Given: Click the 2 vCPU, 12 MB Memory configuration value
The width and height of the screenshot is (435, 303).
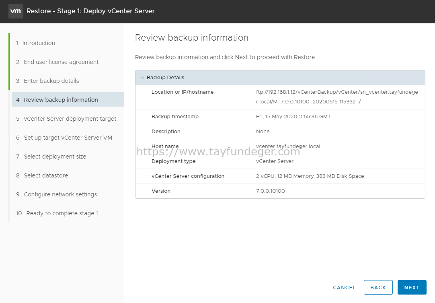Looking at the screenshot, I should pos(310,176).
